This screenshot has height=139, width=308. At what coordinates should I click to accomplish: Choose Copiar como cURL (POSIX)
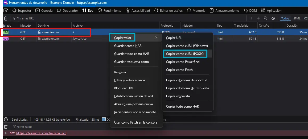[x=184, y=54]
